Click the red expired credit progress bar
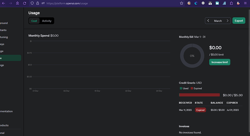The image size is (250, 136). pyautogui.click(x=199, y=95)
